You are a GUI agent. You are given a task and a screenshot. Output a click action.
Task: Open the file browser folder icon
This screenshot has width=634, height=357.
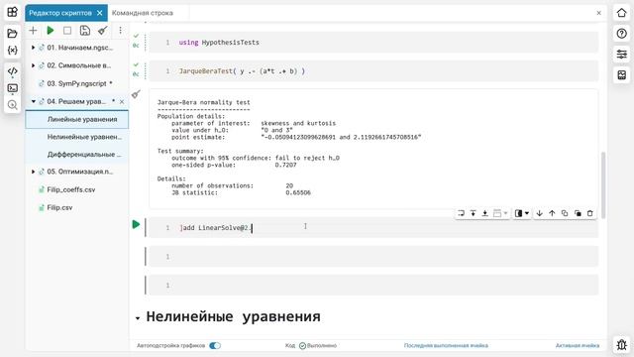tap(13, 33)
